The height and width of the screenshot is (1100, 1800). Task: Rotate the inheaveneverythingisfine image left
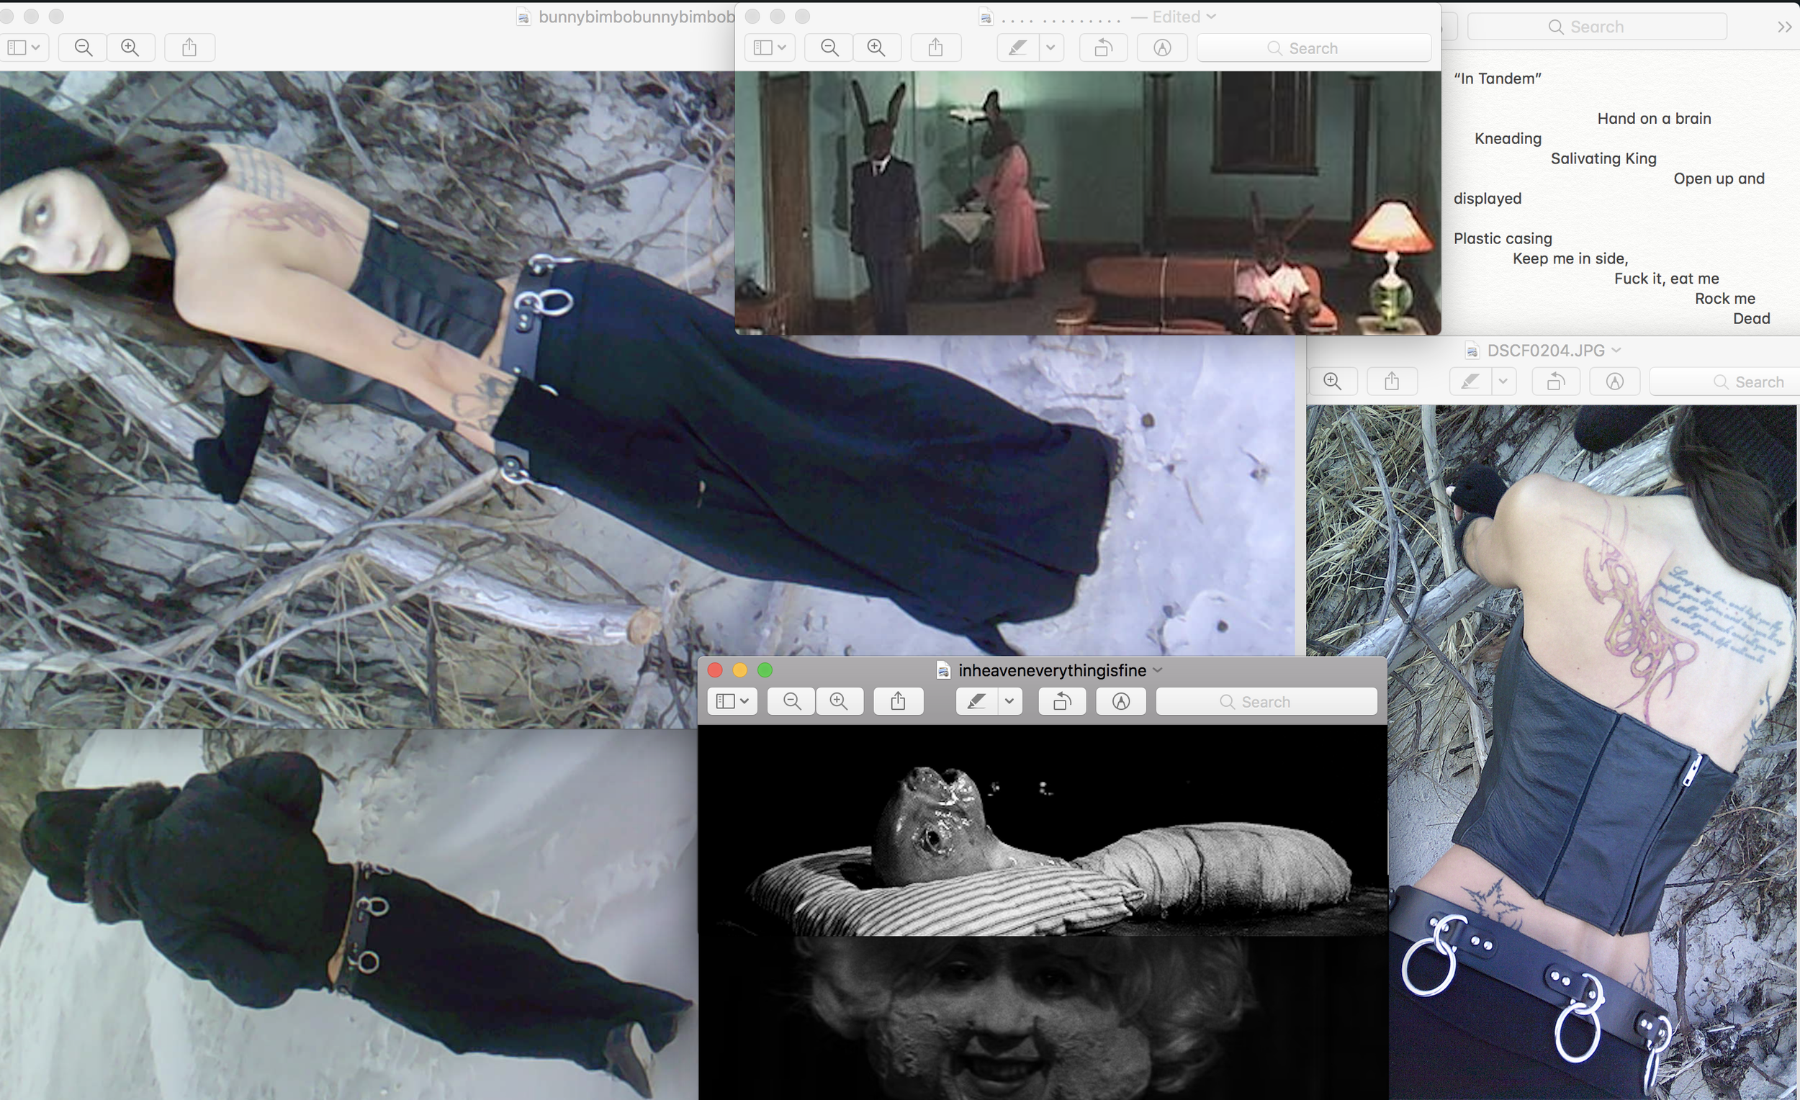click(x=1061, y=701)
